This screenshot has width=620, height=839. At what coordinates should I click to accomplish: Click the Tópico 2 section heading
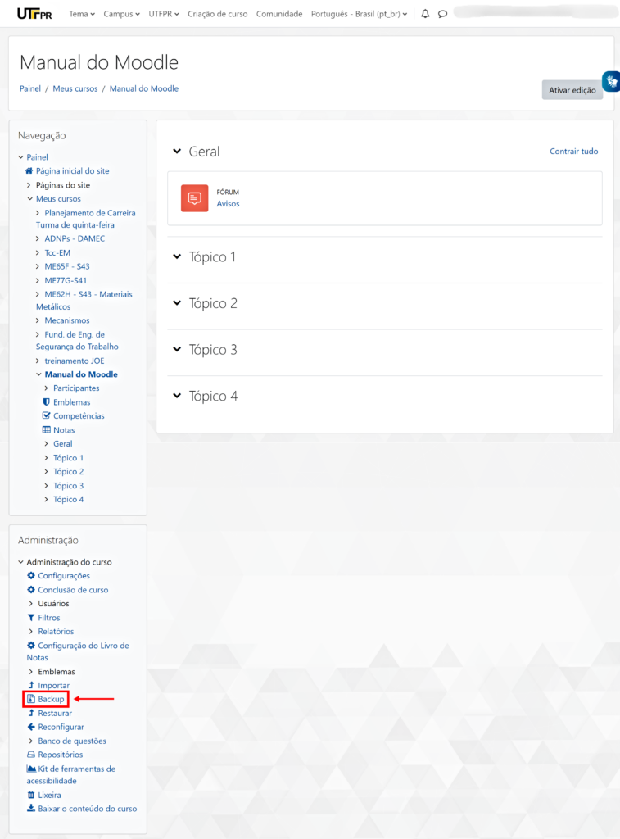tap(213, 303)
